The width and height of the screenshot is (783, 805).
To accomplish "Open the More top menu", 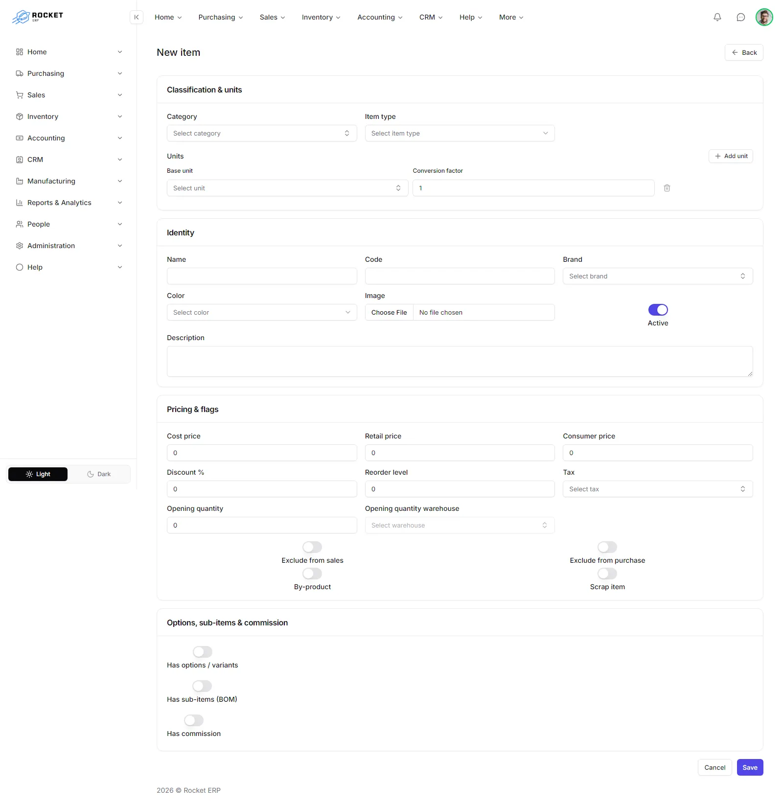I will (511, 17).
